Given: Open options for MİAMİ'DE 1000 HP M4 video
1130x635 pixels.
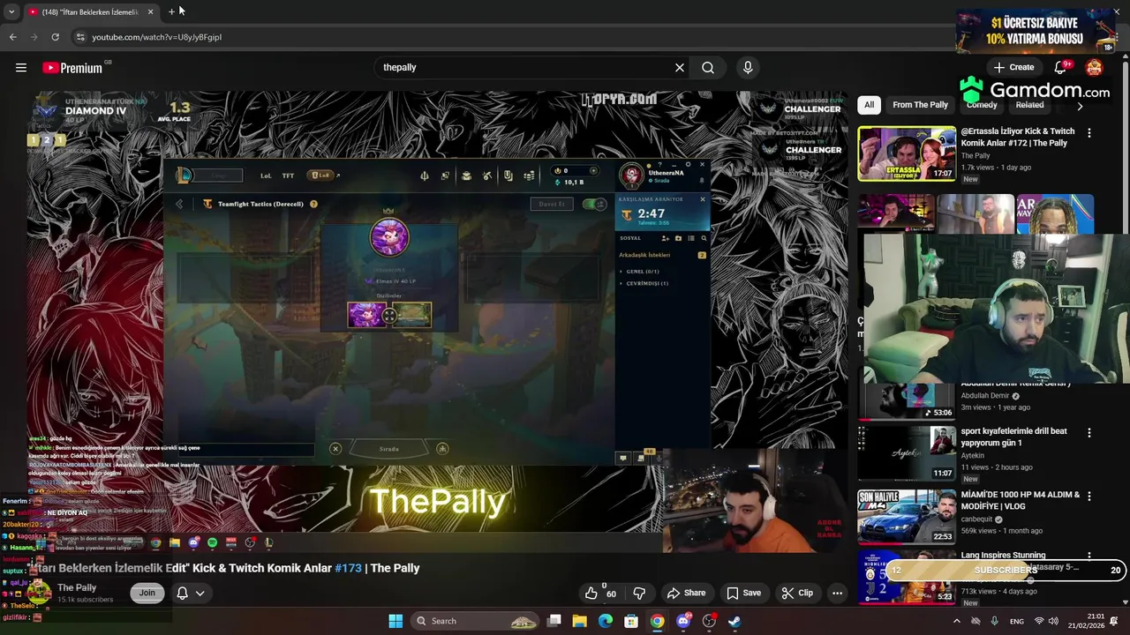Looking at the screenshot, I should pyautogui.click(x=1089, y=497).
